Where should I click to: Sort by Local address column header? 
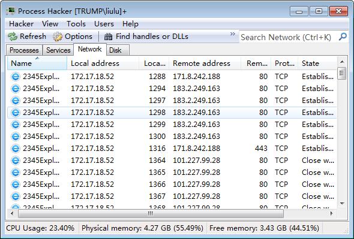click(103, 63)
